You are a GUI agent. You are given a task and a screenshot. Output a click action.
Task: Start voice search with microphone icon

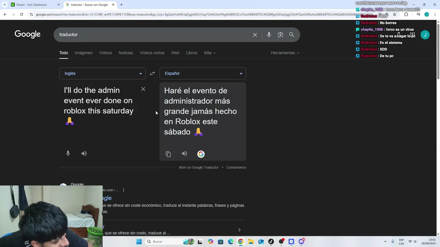click(x=269, y=35)
